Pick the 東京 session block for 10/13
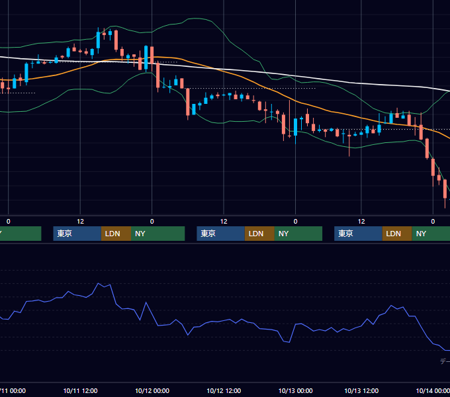450x397 pixels. 358,234
